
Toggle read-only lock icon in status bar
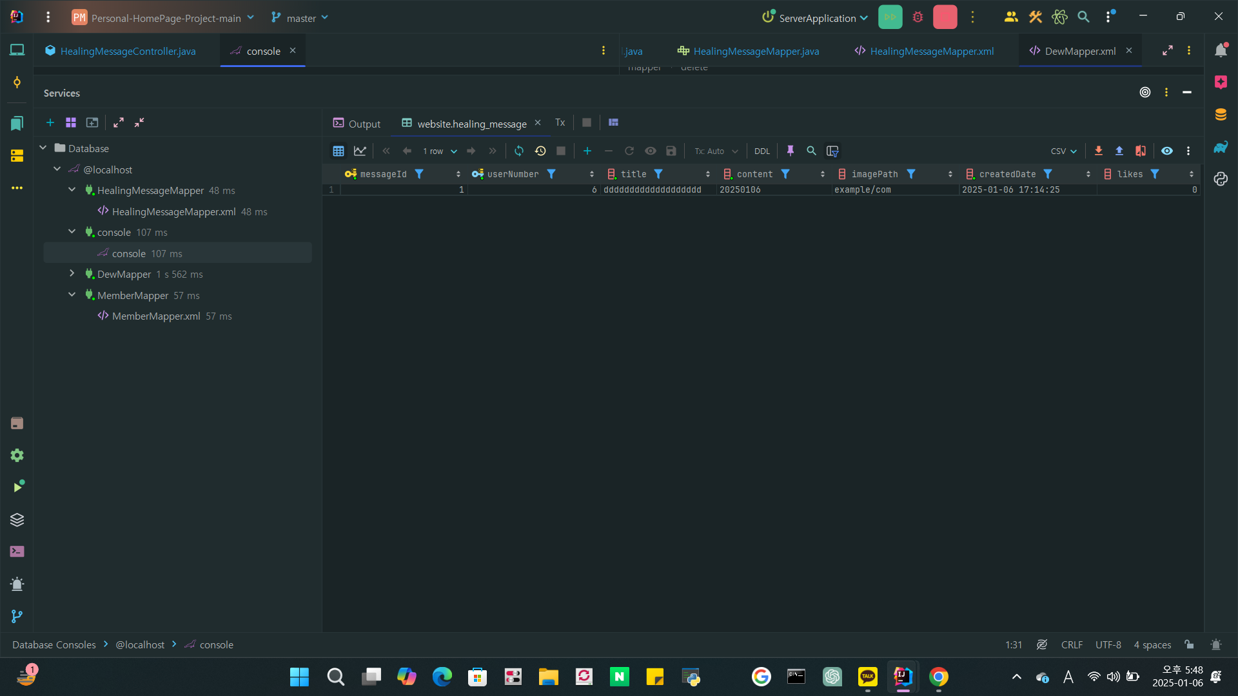click(1189, 644)
